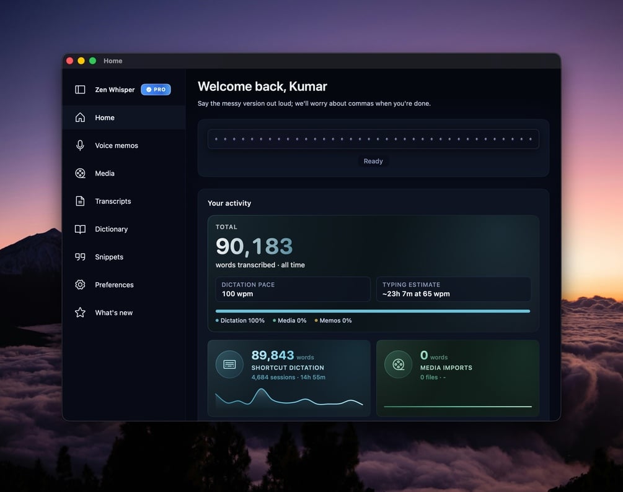623x492 pixels.
Task: Click the Dictation Pace 100 wpm card
Action: pos(293,289)
